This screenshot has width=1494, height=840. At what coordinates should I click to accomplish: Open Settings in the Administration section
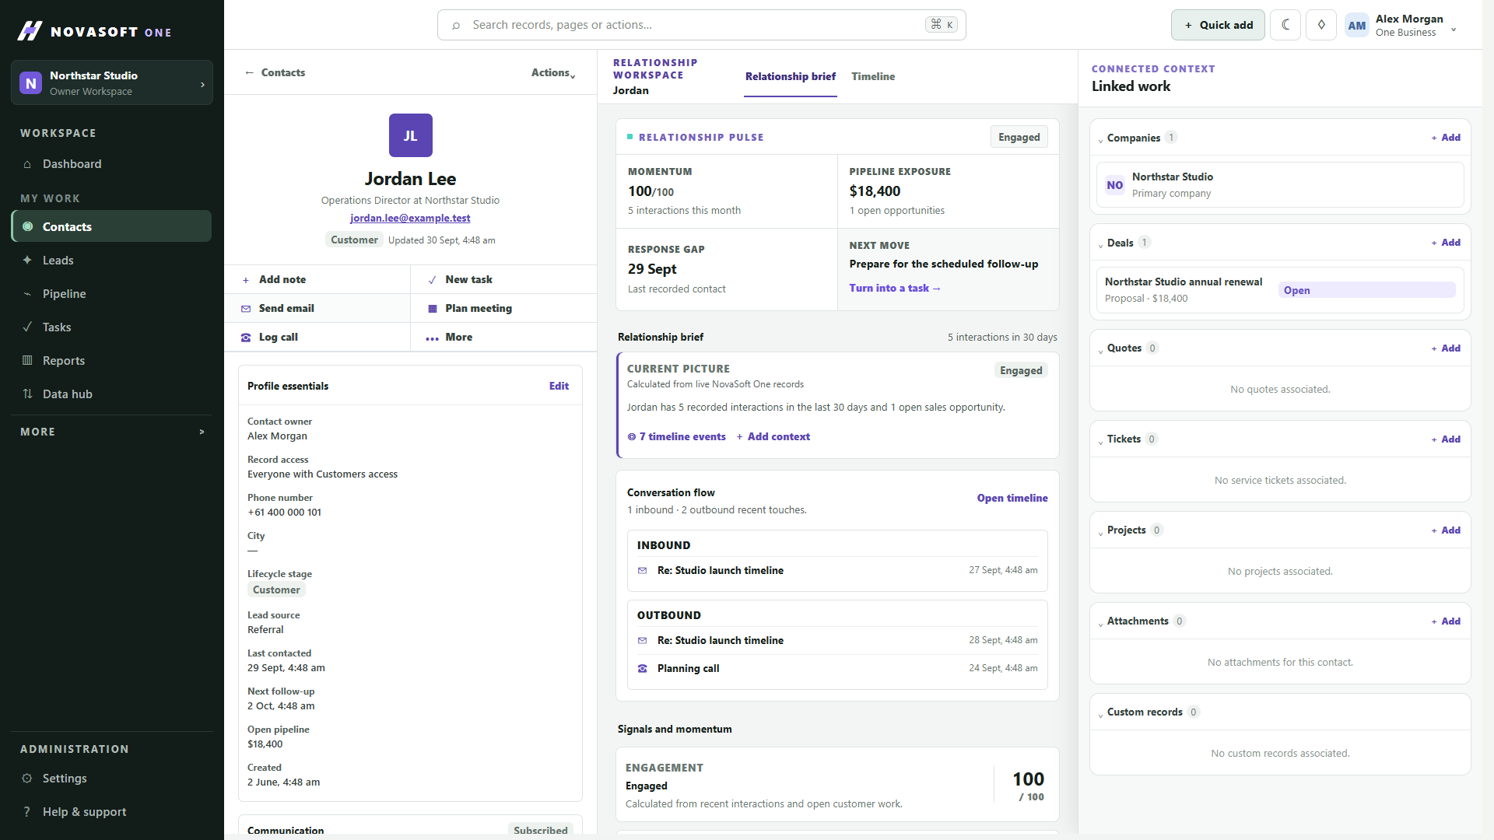pyautogui.click(x=111, y=778)
